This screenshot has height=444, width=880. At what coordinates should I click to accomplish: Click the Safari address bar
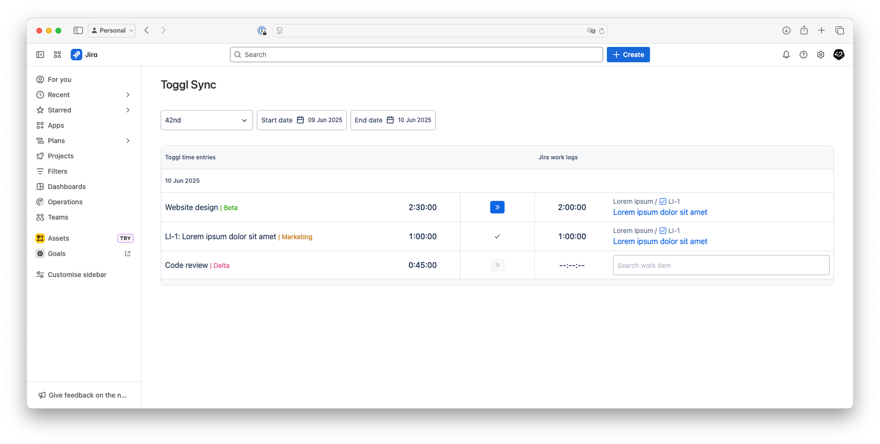(440, 31)
